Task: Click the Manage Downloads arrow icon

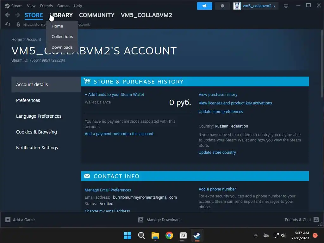Action: (141, 220)
